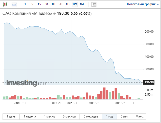Click the окт '21 date label

point(57,103)
